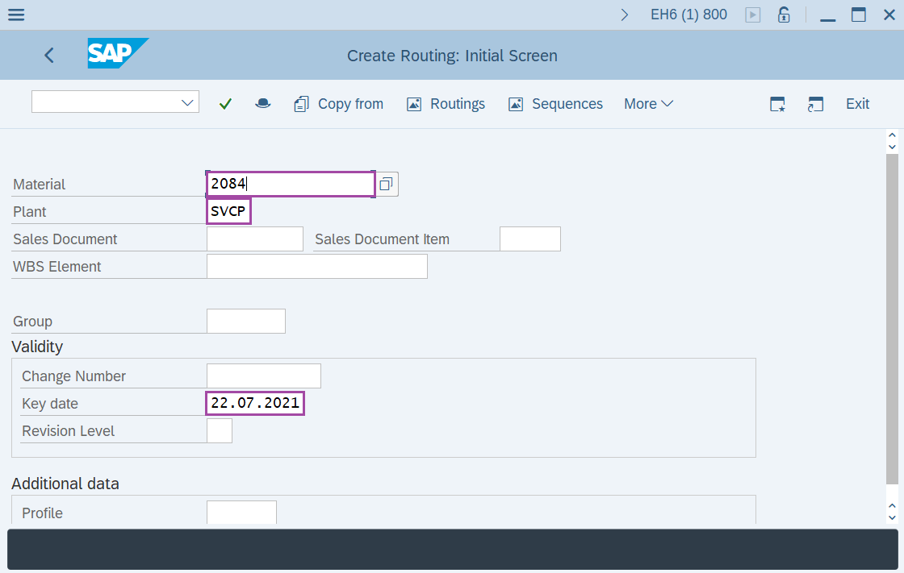Image resolution: width=904 pixels, height=573 pixels.
Task: Click the back navigation arrow
Action: tap(48, 55)
